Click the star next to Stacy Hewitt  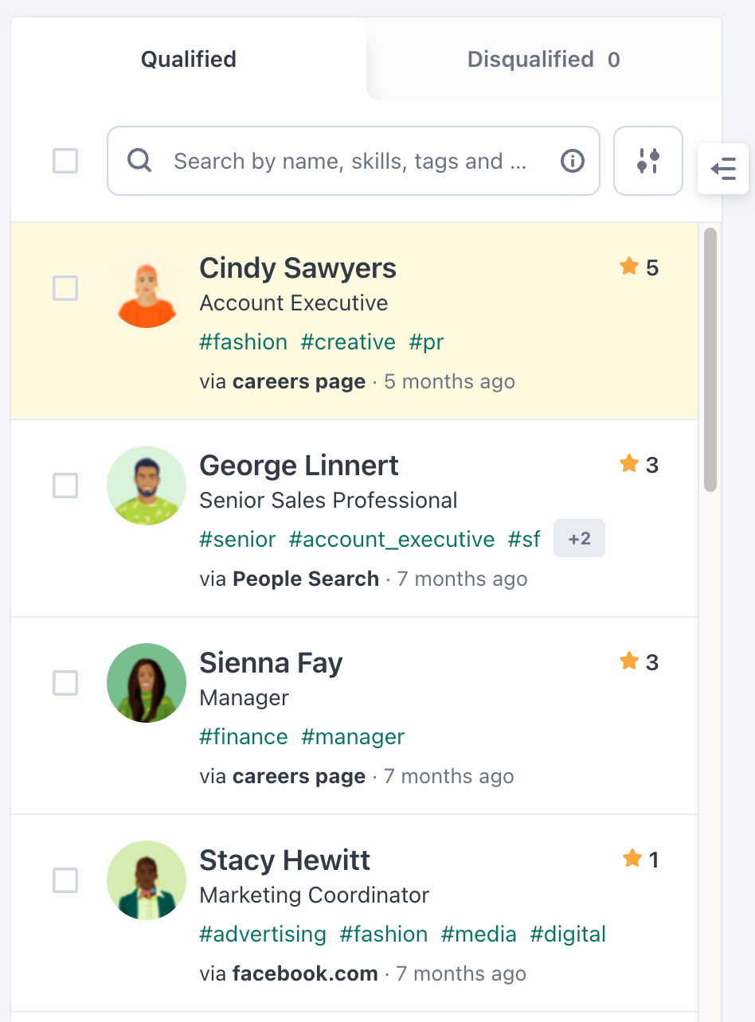pos(632,859)
